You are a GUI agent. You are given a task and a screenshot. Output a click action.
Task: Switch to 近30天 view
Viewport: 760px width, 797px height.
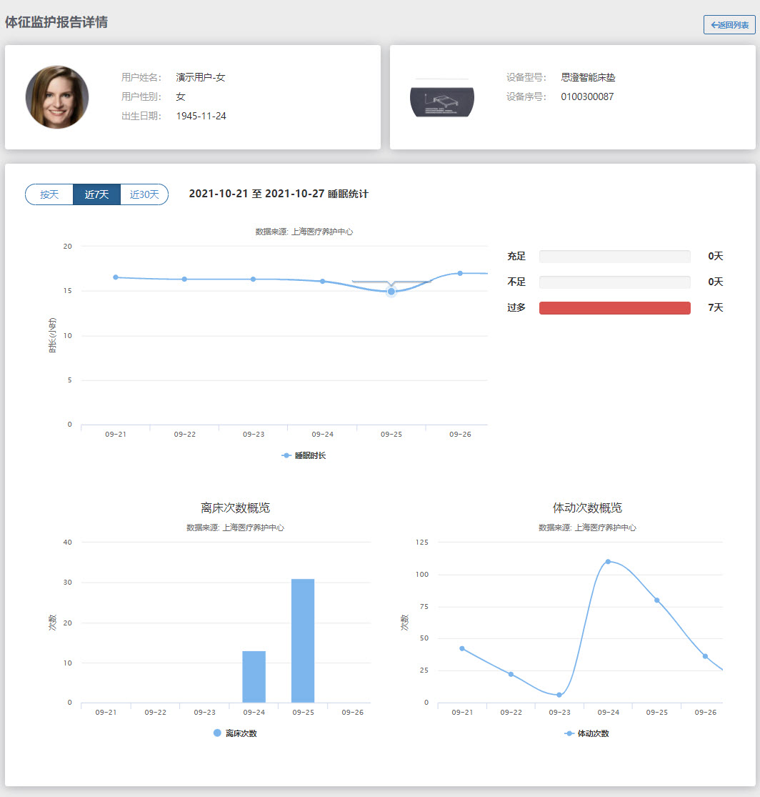pos(144,194)
